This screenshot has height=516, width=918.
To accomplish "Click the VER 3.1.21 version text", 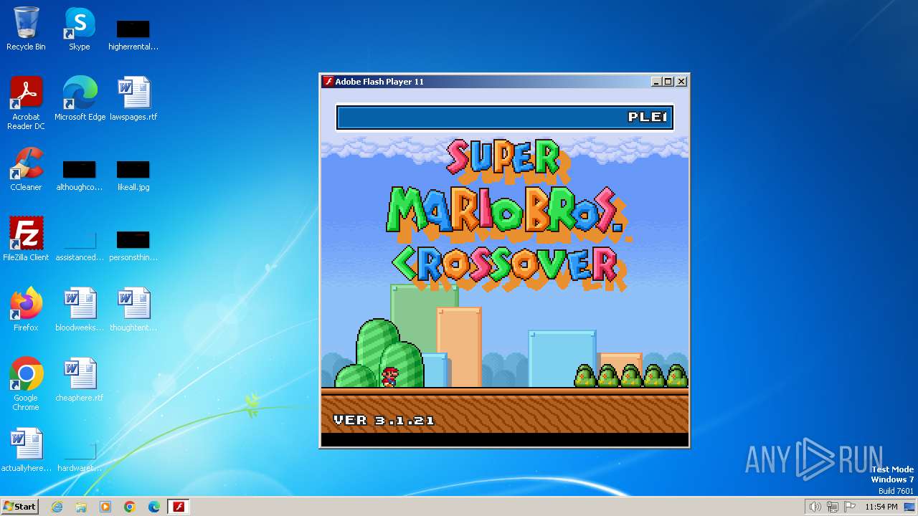I will point(384,421).
